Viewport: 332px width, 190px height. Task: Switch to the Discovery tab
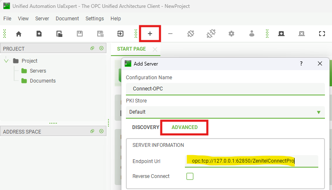tap(145, 127)
